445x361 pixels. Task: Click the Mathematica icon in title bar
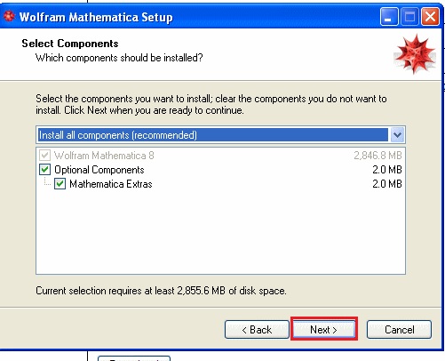[9, 16]
